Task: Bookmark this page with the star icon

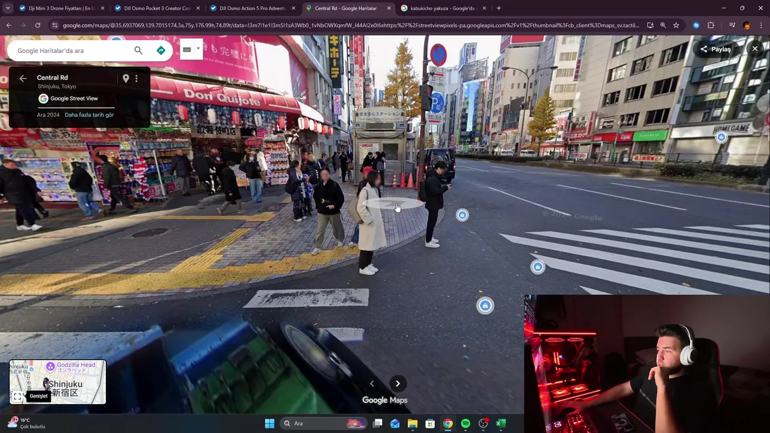Action: [x=676, y=25]
